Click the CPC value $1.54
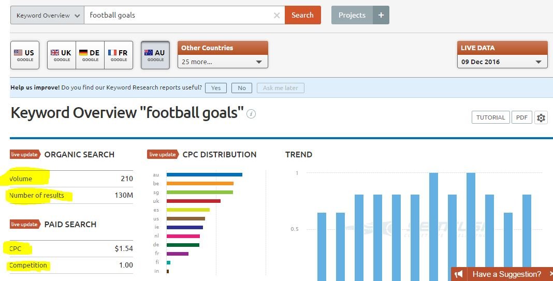553x281 pixels. click(x=124, y=248)
